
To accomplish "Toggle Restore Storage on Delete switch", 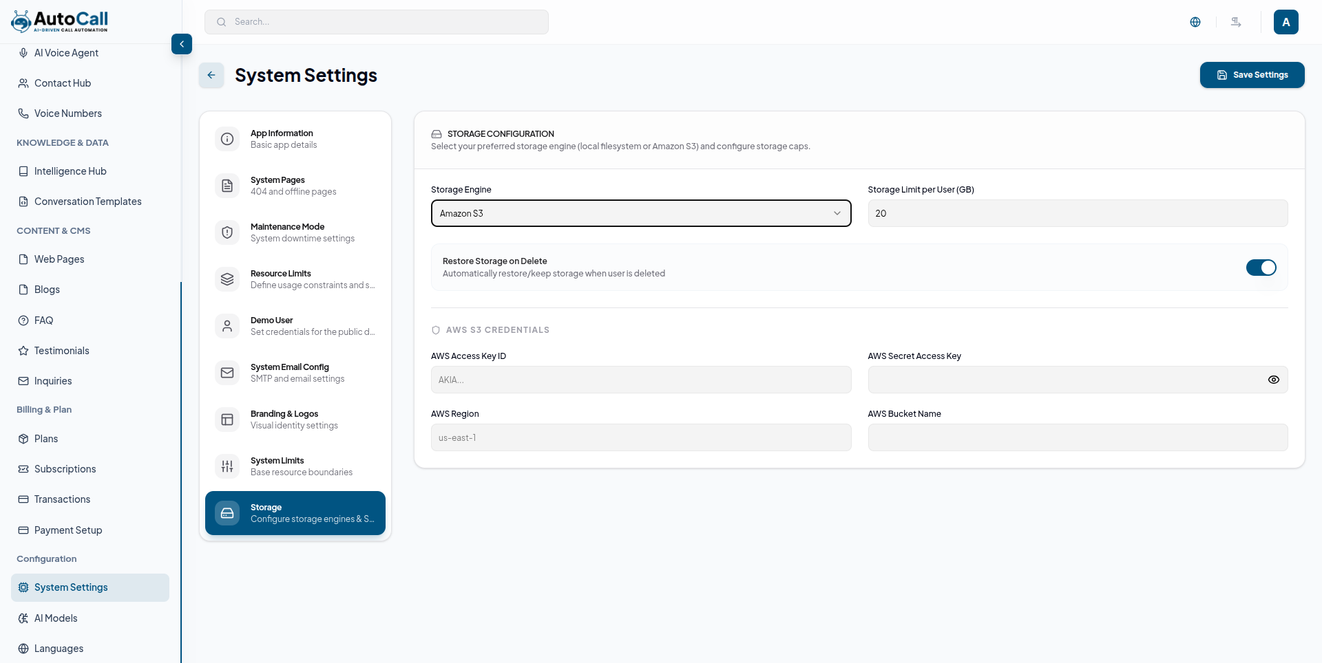I will pos(1261,268).
